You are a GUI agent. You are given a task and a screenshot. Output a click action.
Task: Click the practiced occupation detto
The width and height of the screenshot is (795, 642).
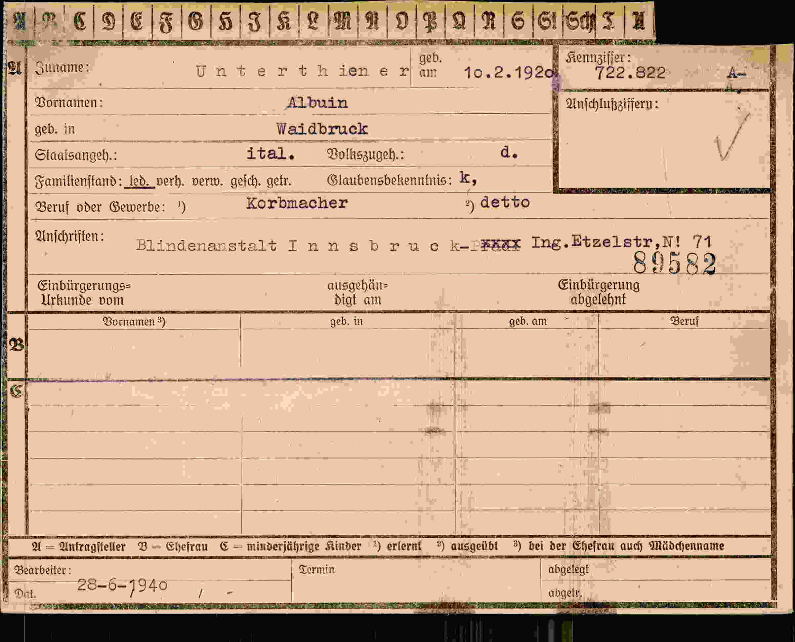(x=505, y=202)
